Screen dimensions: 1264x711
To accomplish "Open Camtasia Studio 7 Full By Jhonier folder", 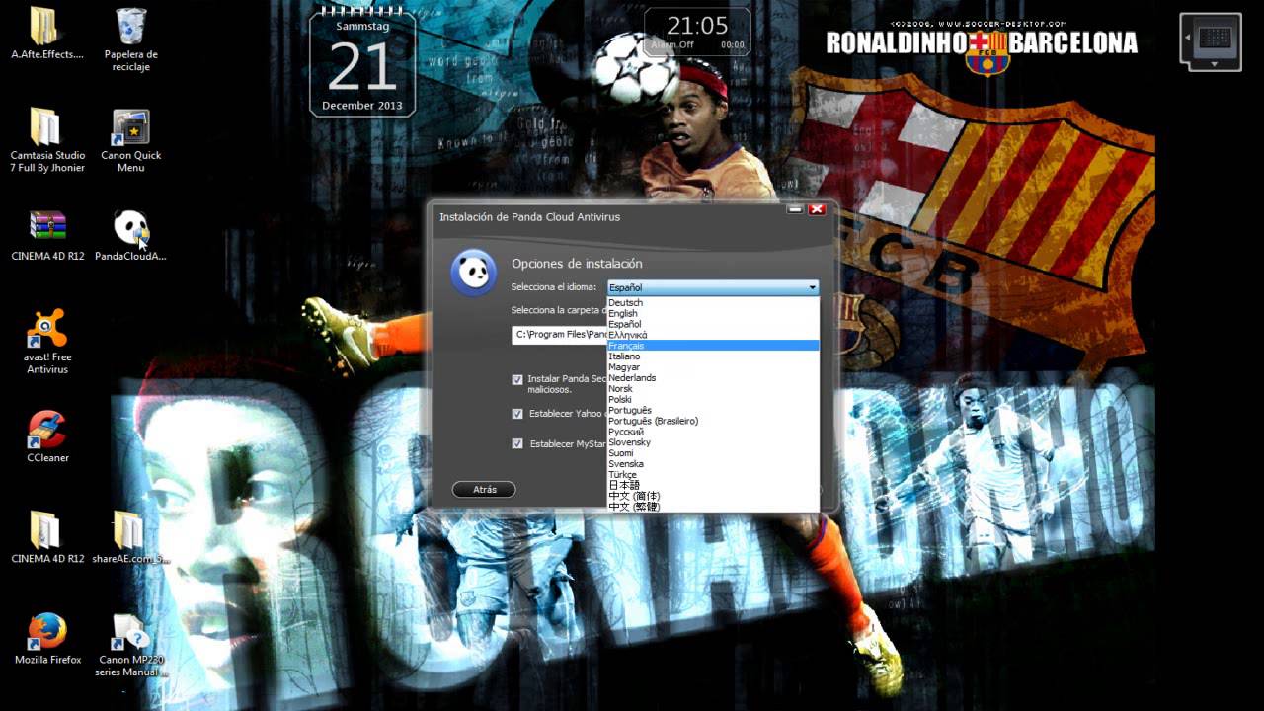I will point(47,128).
